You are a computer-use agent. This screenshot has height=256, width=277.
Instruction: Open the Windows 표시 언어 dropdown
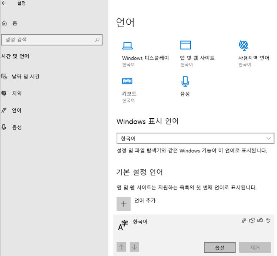click(x=195, y=138)
